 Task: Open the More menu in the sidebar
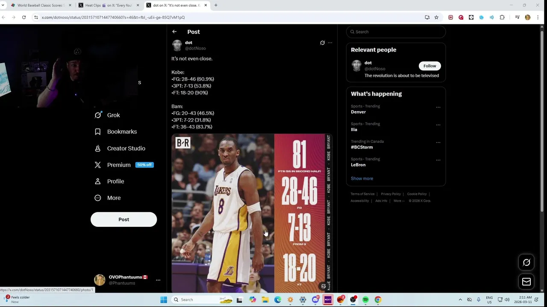108,198
